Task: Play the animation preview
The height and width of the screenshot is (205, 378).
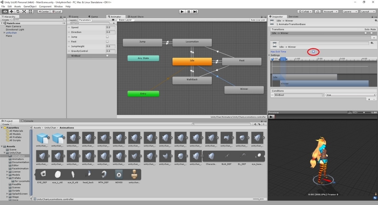Action: [271, 117]
